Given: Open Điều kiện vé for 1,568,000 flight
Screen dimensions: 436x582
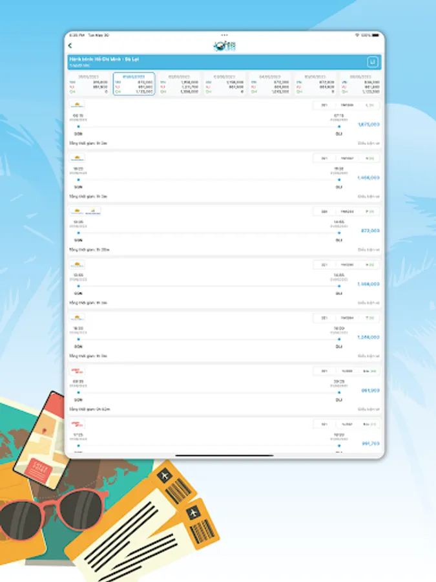Looking at the screenshot, I should [369, 303].
